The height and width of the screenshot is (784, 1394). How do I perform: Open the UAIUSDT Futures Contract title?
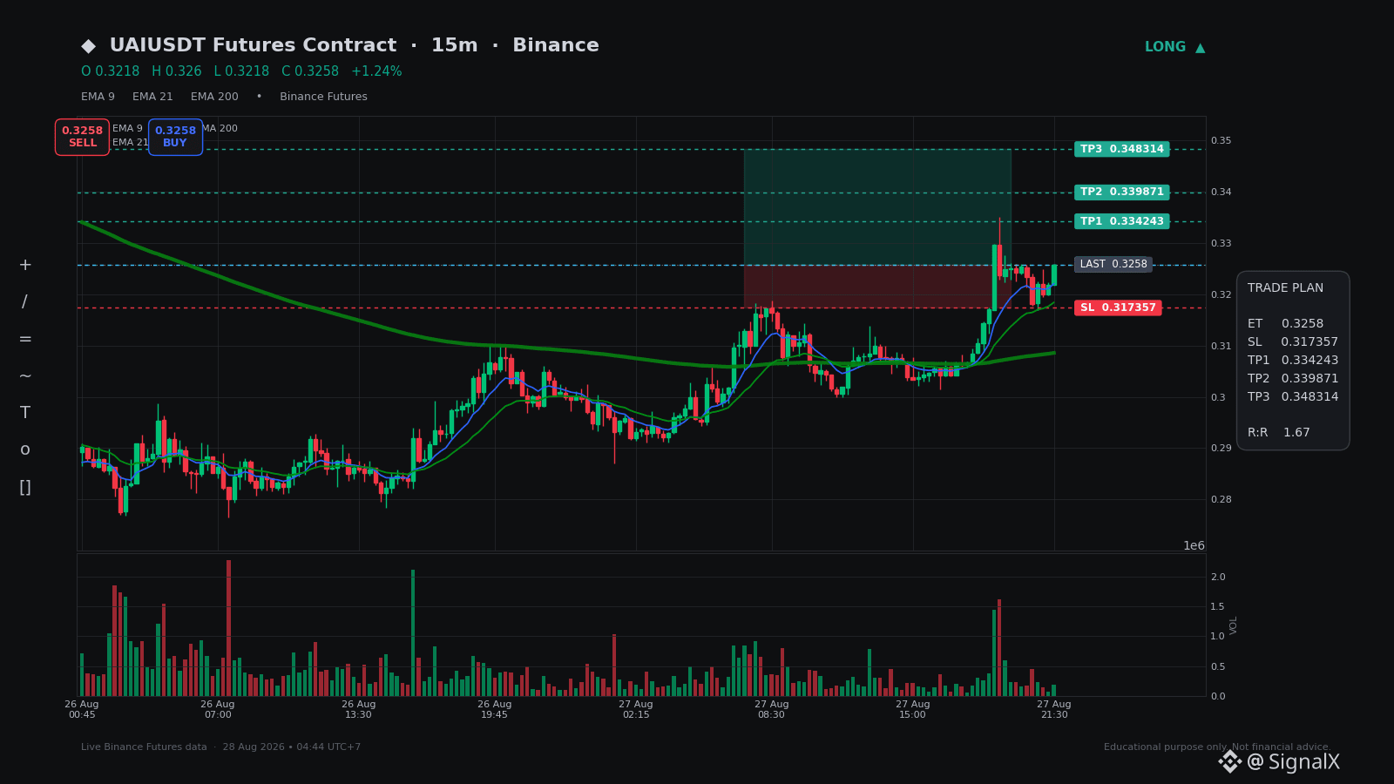coord(253,45)
